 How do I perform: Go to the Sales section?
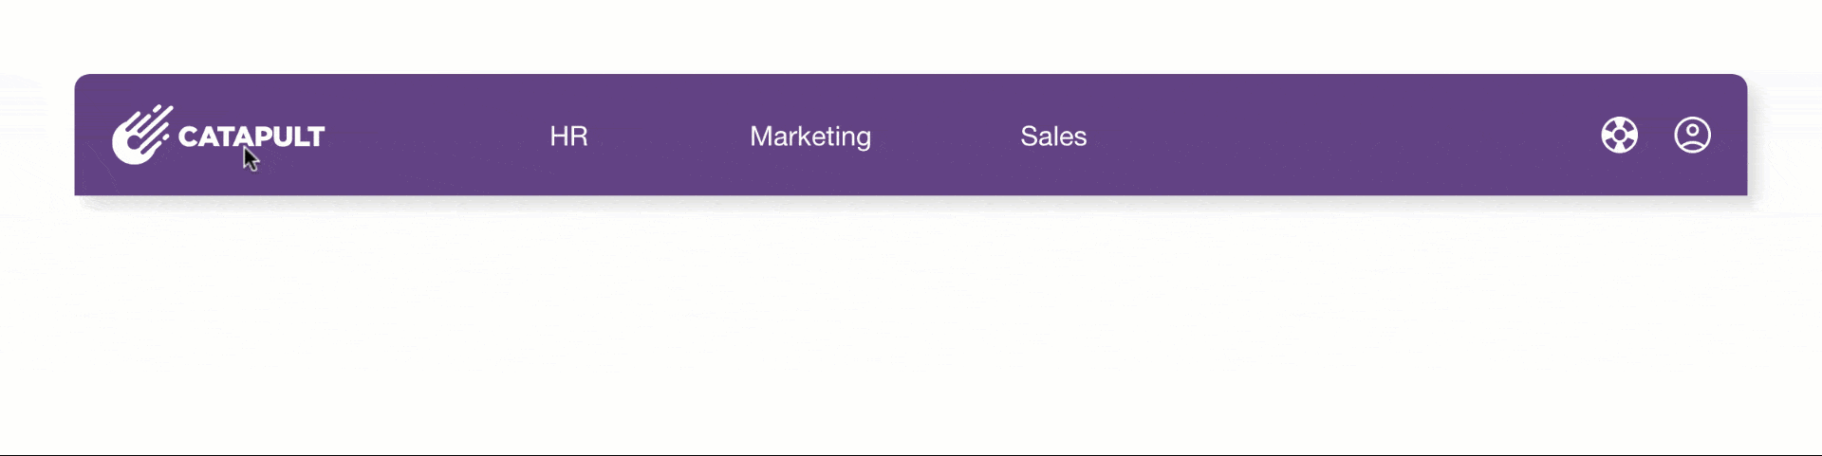1053,137
